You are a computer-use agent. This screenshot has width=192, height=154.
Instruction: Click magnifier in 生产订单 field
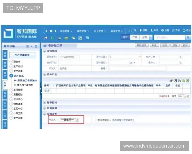click(x=180, y=57)
